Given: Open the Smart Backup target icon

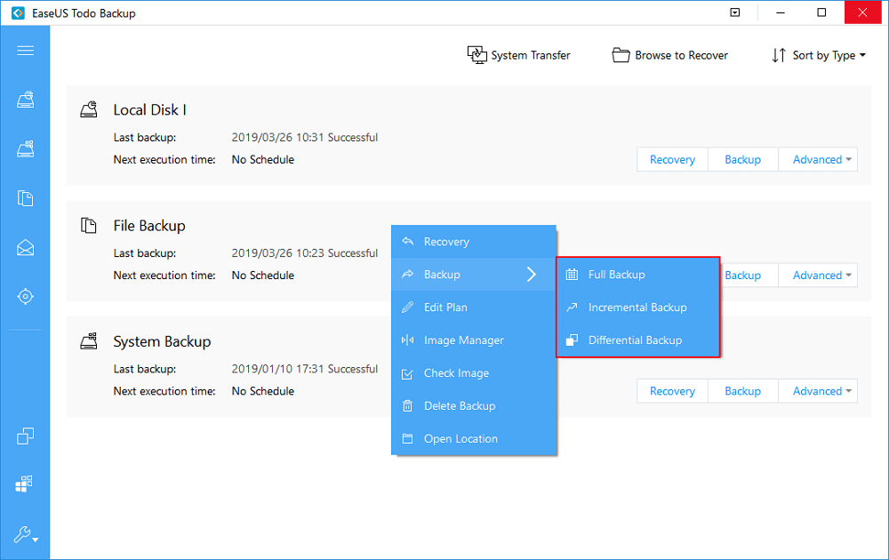Looking at the screenshot, I should (x=25, y=296).
